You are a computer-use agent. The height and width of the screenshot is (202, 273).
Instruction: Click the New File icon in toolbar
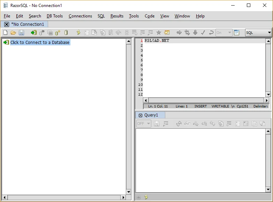[5, 32]
